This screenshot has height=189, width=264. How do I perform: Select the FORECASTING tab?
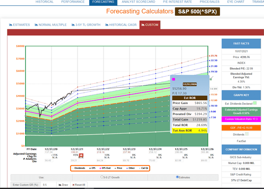(103, 2)
